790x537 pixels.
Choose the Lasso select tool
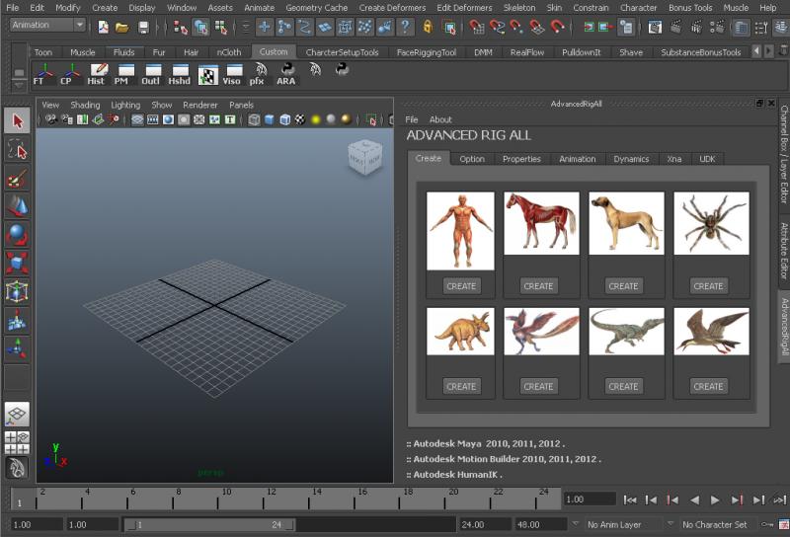tap(17, 150)
